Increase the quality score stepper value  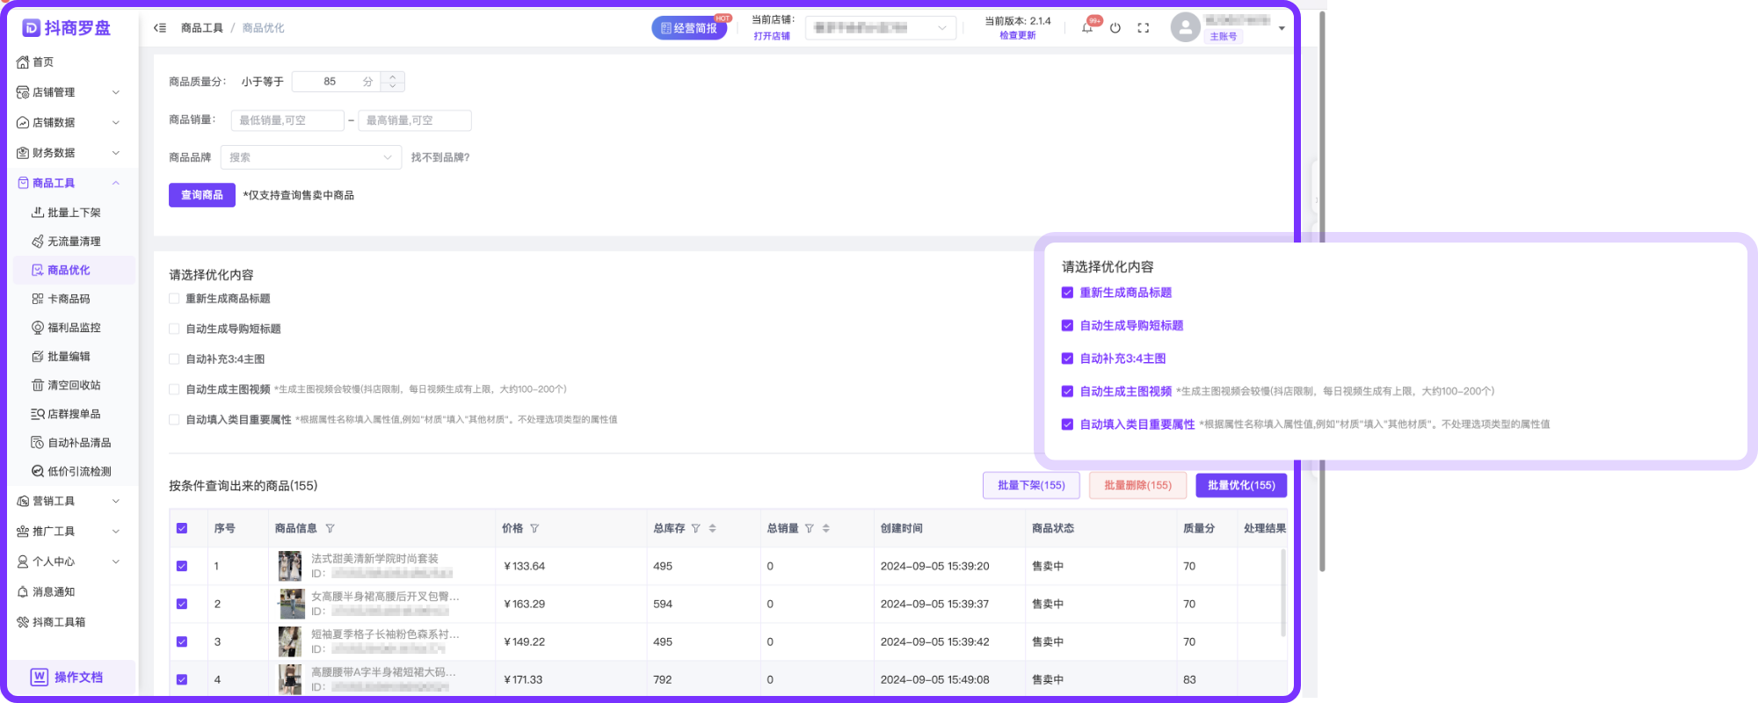393,76
